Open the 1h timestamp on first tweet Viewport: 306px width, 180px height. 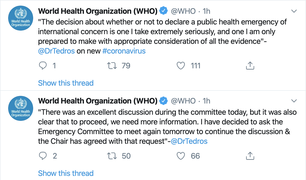click(206, 11)
